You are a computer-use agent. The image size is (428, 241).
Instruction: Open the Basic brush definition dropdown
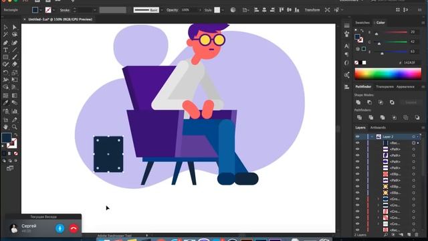pyautogui.click(x=162, y=10)
